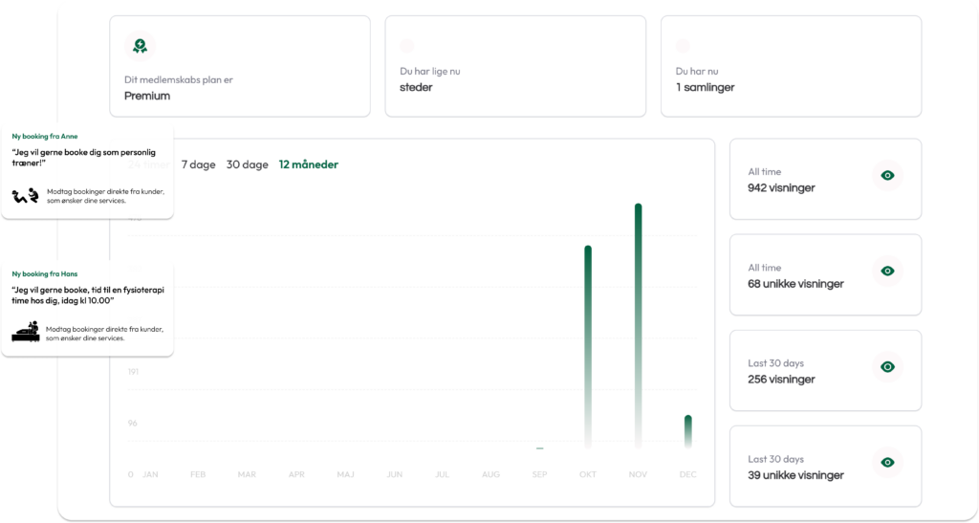
Task: Select the 12 måneder range tab
Action: 308,164
